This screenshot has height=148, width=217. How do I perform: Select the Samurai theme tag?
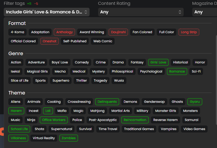(191, 120)
